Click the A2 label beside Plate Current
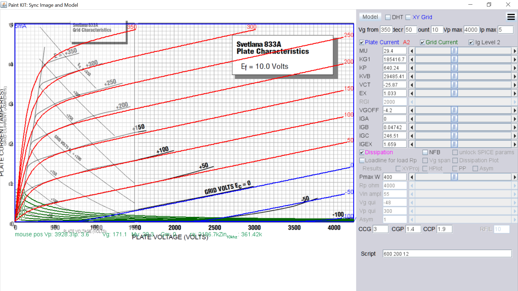Screen dimensions: 518x291 pos(406,42)
